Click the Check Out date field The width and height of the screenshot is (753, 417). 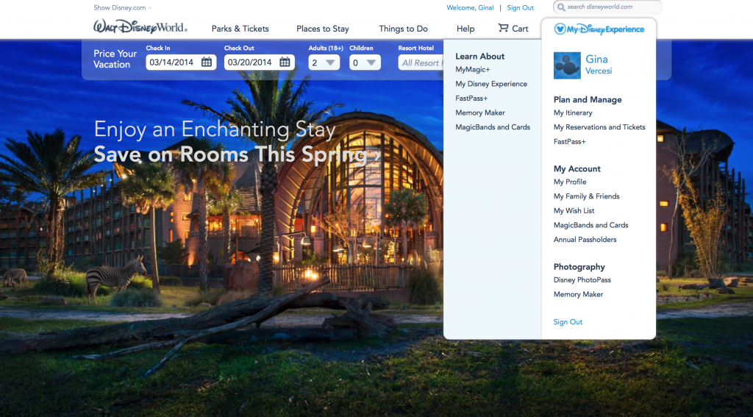(x=260, y=63)
